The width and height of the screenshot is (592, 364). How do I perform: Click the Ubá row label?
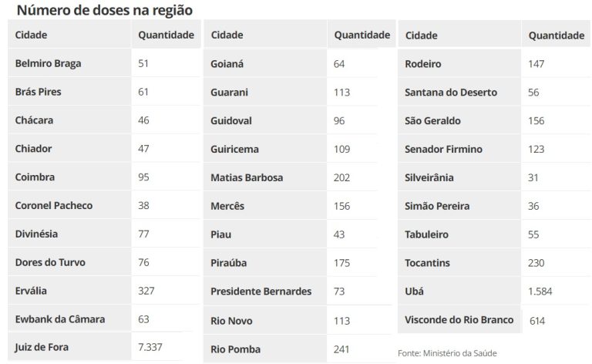[x=414, y=292]
